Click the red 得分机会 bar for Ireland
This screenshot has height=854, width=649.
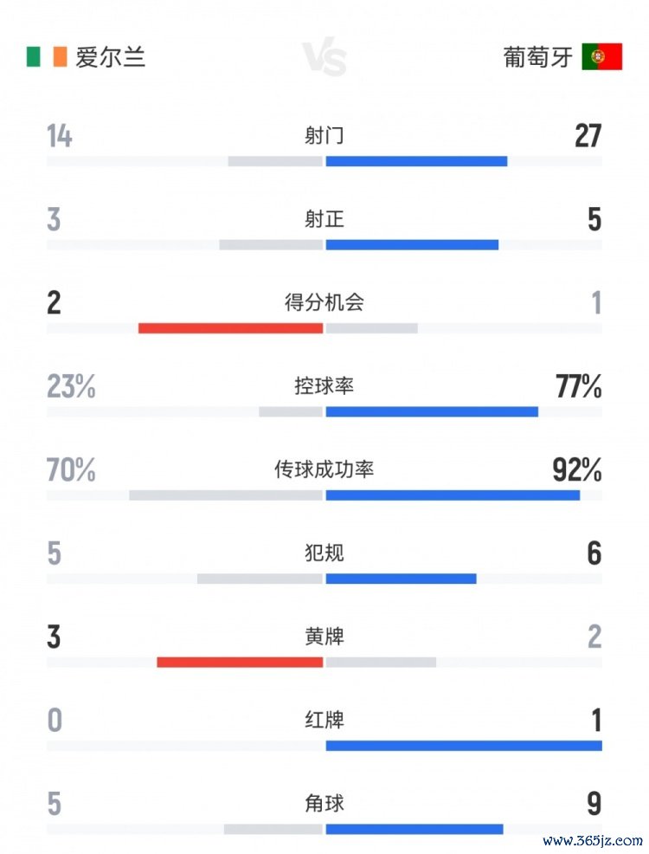[230, 328]
